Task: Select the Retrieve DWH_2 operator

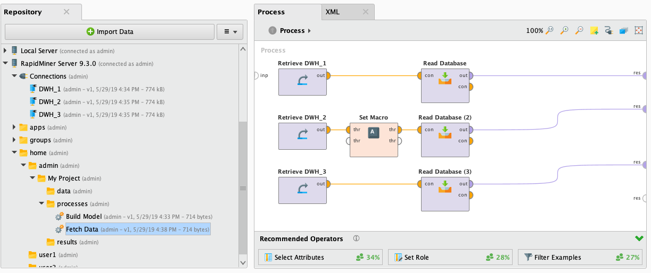Action: tap(302, 135)
